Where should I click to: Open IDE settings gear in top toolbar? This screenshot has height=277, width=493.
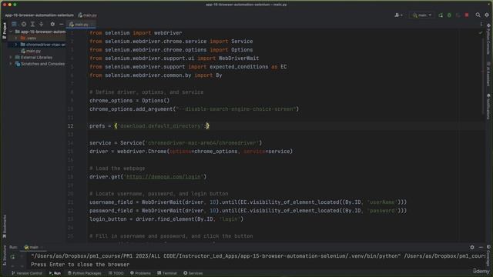pos(487,15)
